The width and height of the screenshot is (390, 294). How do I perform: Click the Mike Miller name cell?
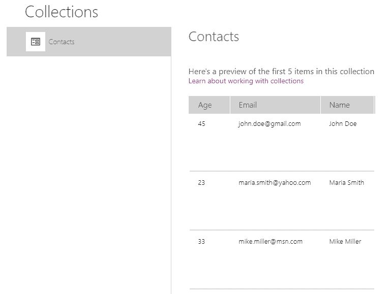click(x=345, y=242)
